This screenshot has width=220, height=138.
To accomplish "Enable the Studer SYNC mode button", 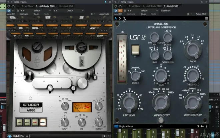I will click(35, 122).
